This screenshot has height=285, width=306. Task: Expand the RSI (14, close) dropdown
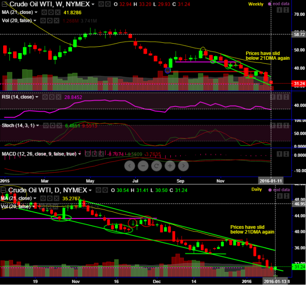[37, 97]
